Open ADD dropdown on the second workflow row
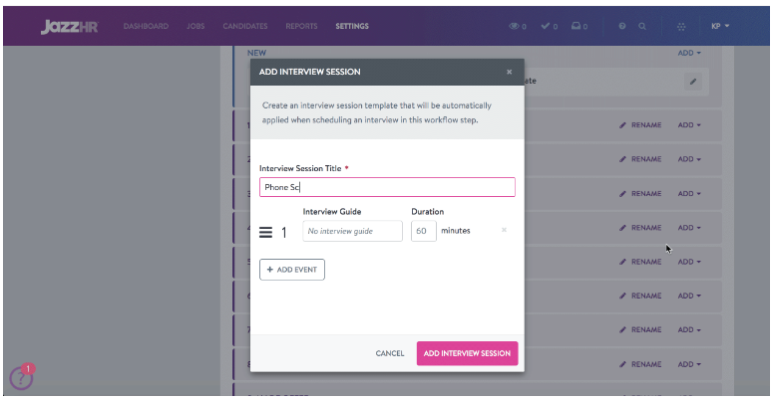The height and width of the screenshot is (400, 774). [689, 159]
